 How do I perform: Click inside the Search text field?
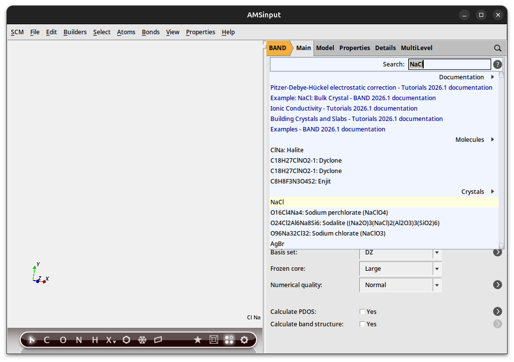tap(449, 64)
